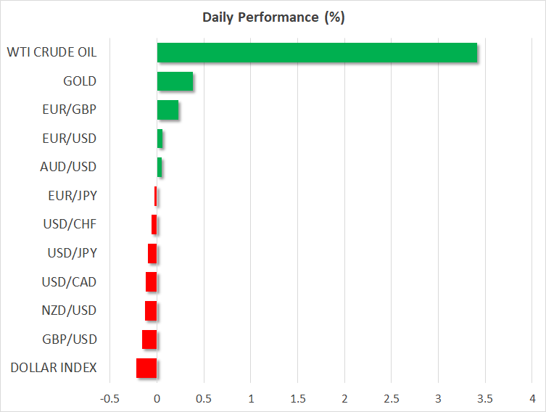Click the 3.5 x-axis tick label
Screen dimensions: 546x412
(485, 399)
